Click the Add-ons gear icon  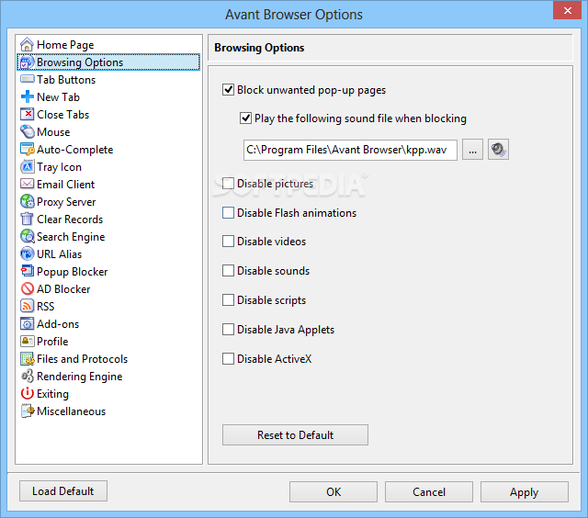click(x=27, y=323)
